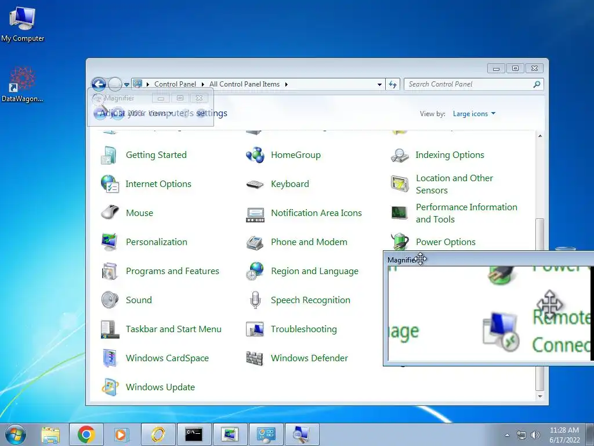Open the Programs and Features icon
This screenshot has height=446, width=594.
coord(110,271)
